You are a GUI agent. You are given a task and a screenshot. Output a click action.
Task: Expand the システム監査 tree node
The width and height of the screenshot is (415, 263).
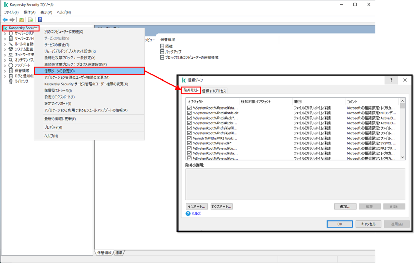(5, 49)
